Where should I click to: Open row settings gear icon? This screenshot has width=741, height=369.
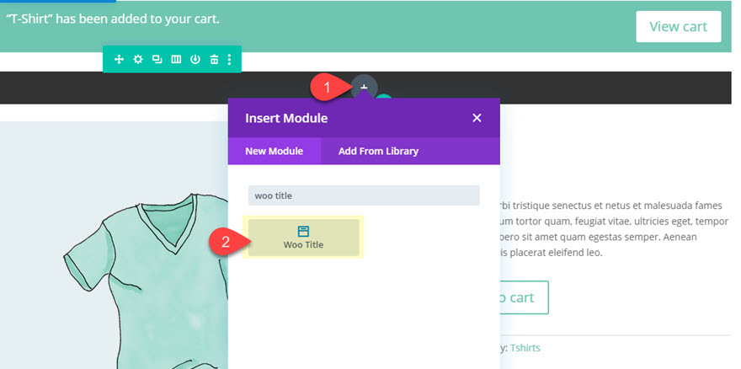(138, 60)
